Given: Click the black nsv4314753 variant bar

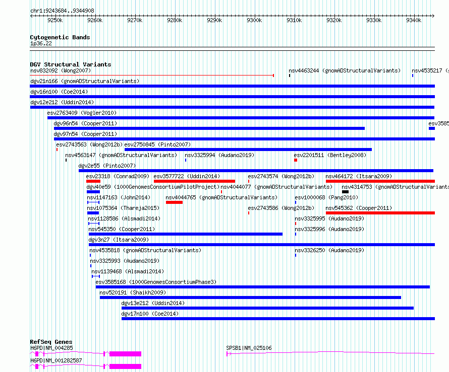Looking at the screenshot, I should click(x=345, y=192).
